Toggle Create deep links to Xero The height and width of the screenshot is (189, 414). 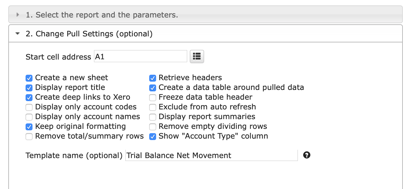click(29, 97)
